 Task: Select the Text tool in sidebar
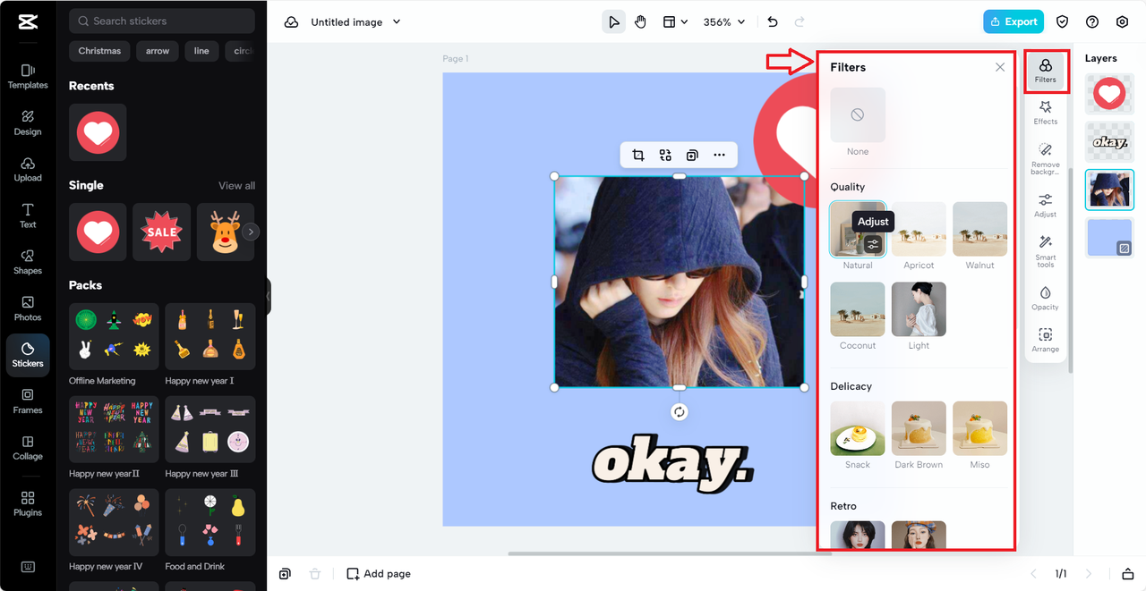point(28,215)
